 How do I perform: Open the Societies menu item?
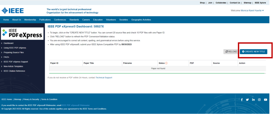click(x=124, y=20)
